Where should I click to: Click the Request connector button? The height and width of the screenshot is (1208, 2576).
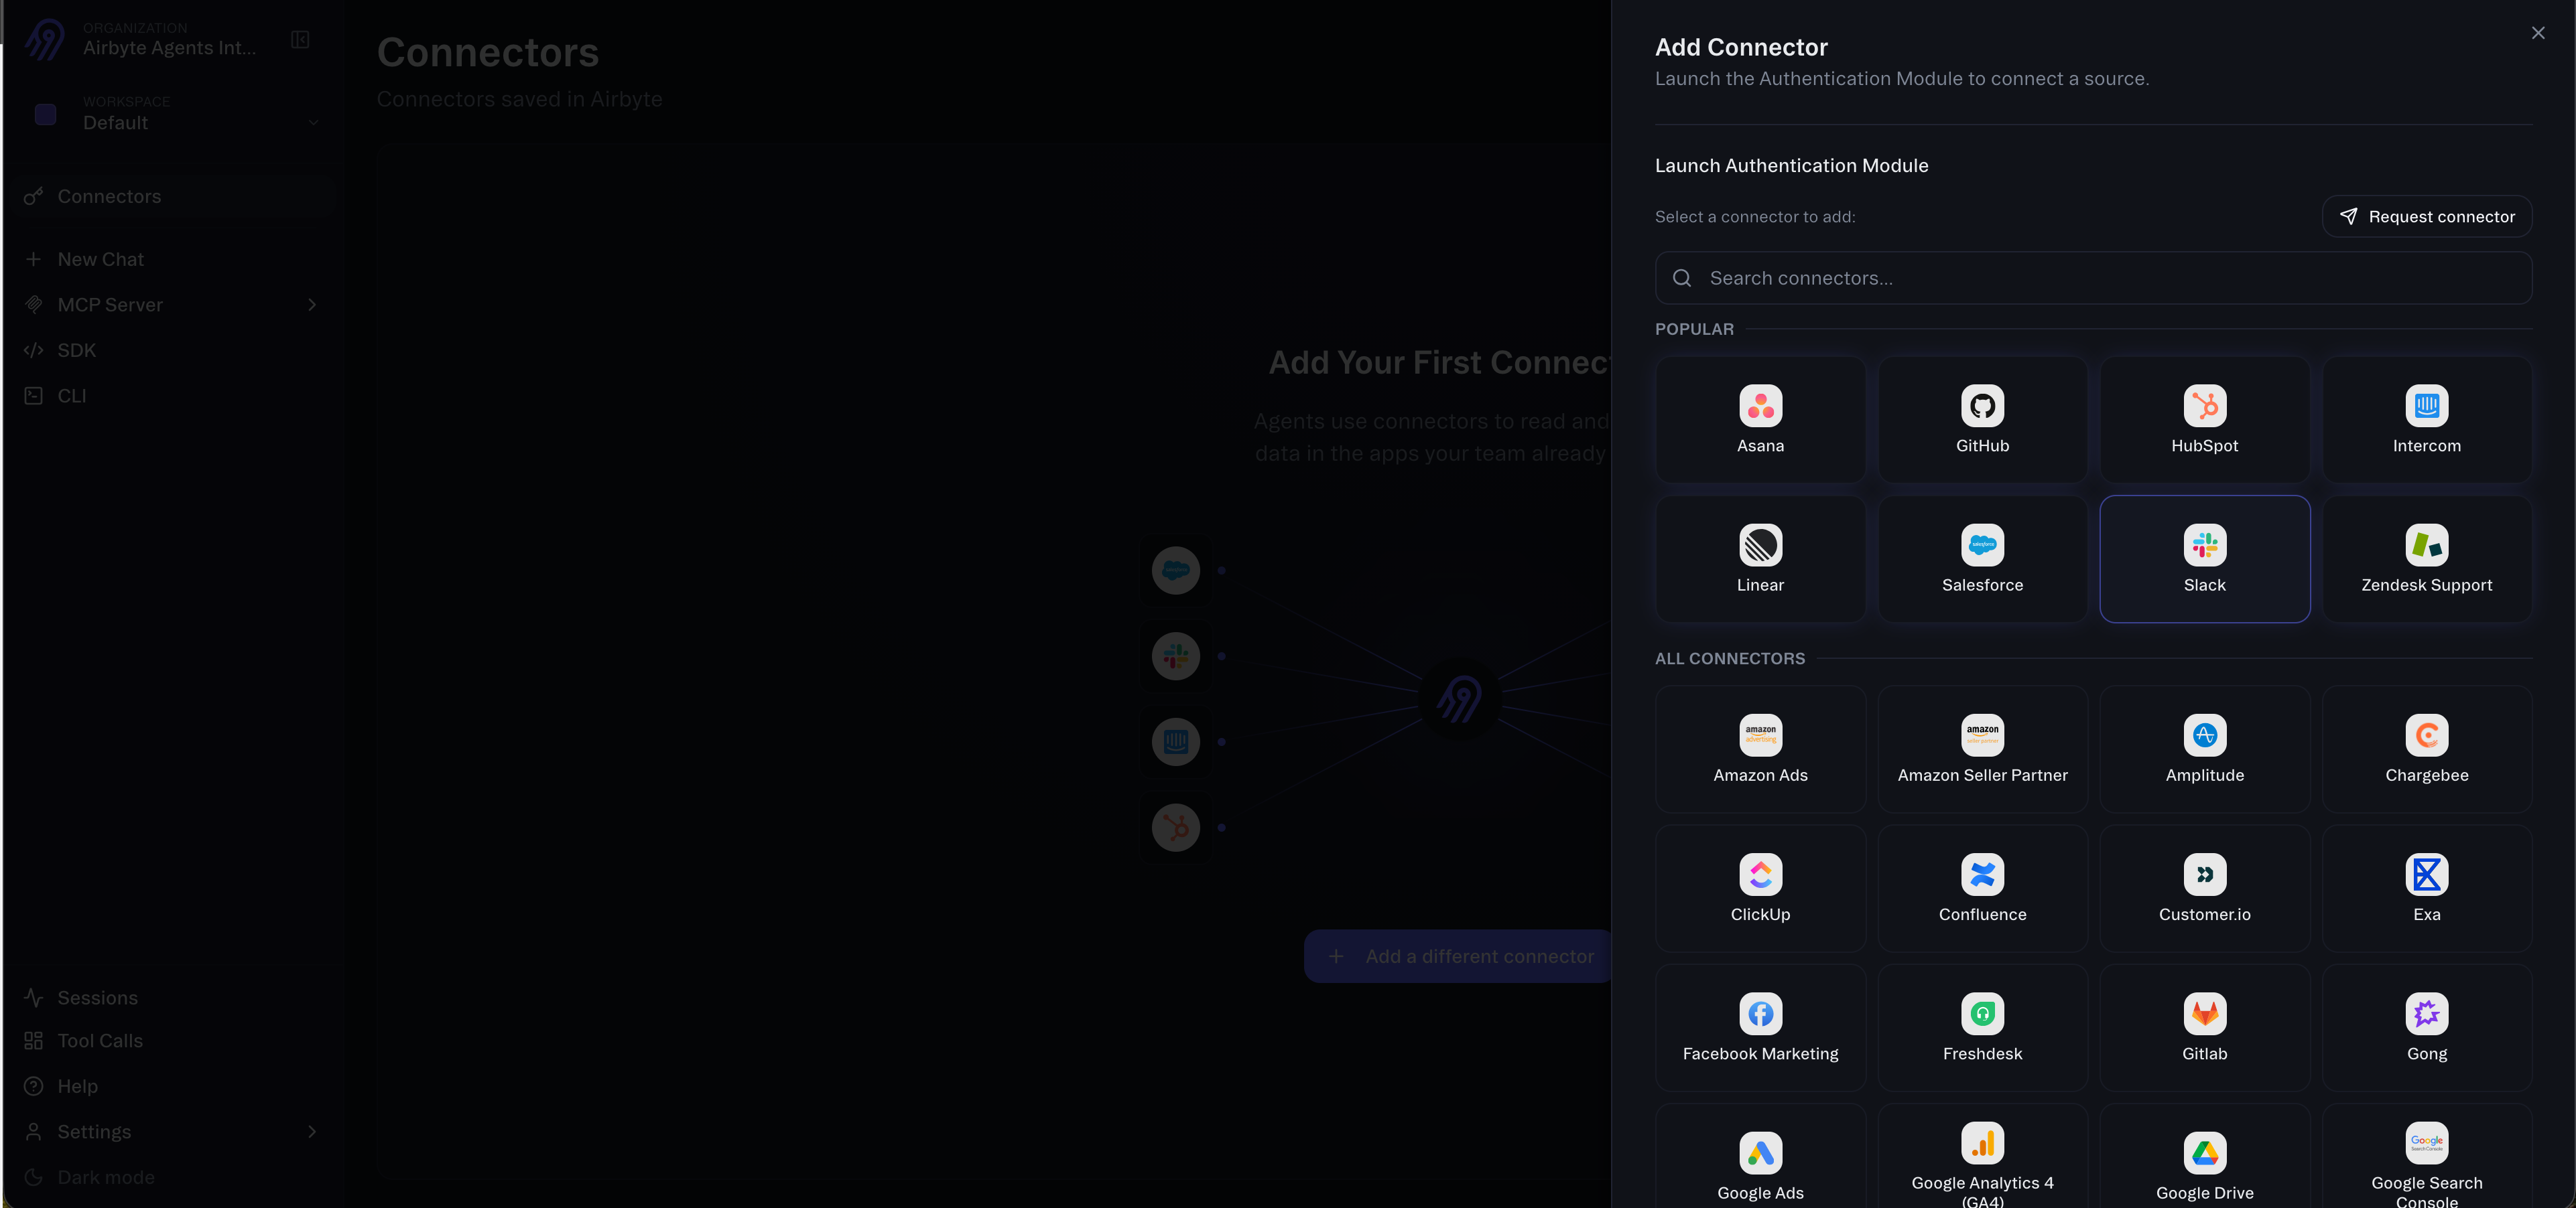pos(2426,217)
